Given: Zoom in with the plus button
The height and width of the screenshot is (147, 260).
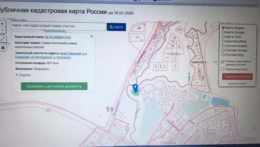Looking at the screenshot, I should pyautogui.click(x=2, y=24).
